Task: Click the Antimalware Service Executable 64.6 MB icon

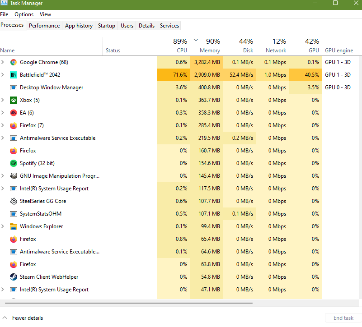Action: point(14,252)
